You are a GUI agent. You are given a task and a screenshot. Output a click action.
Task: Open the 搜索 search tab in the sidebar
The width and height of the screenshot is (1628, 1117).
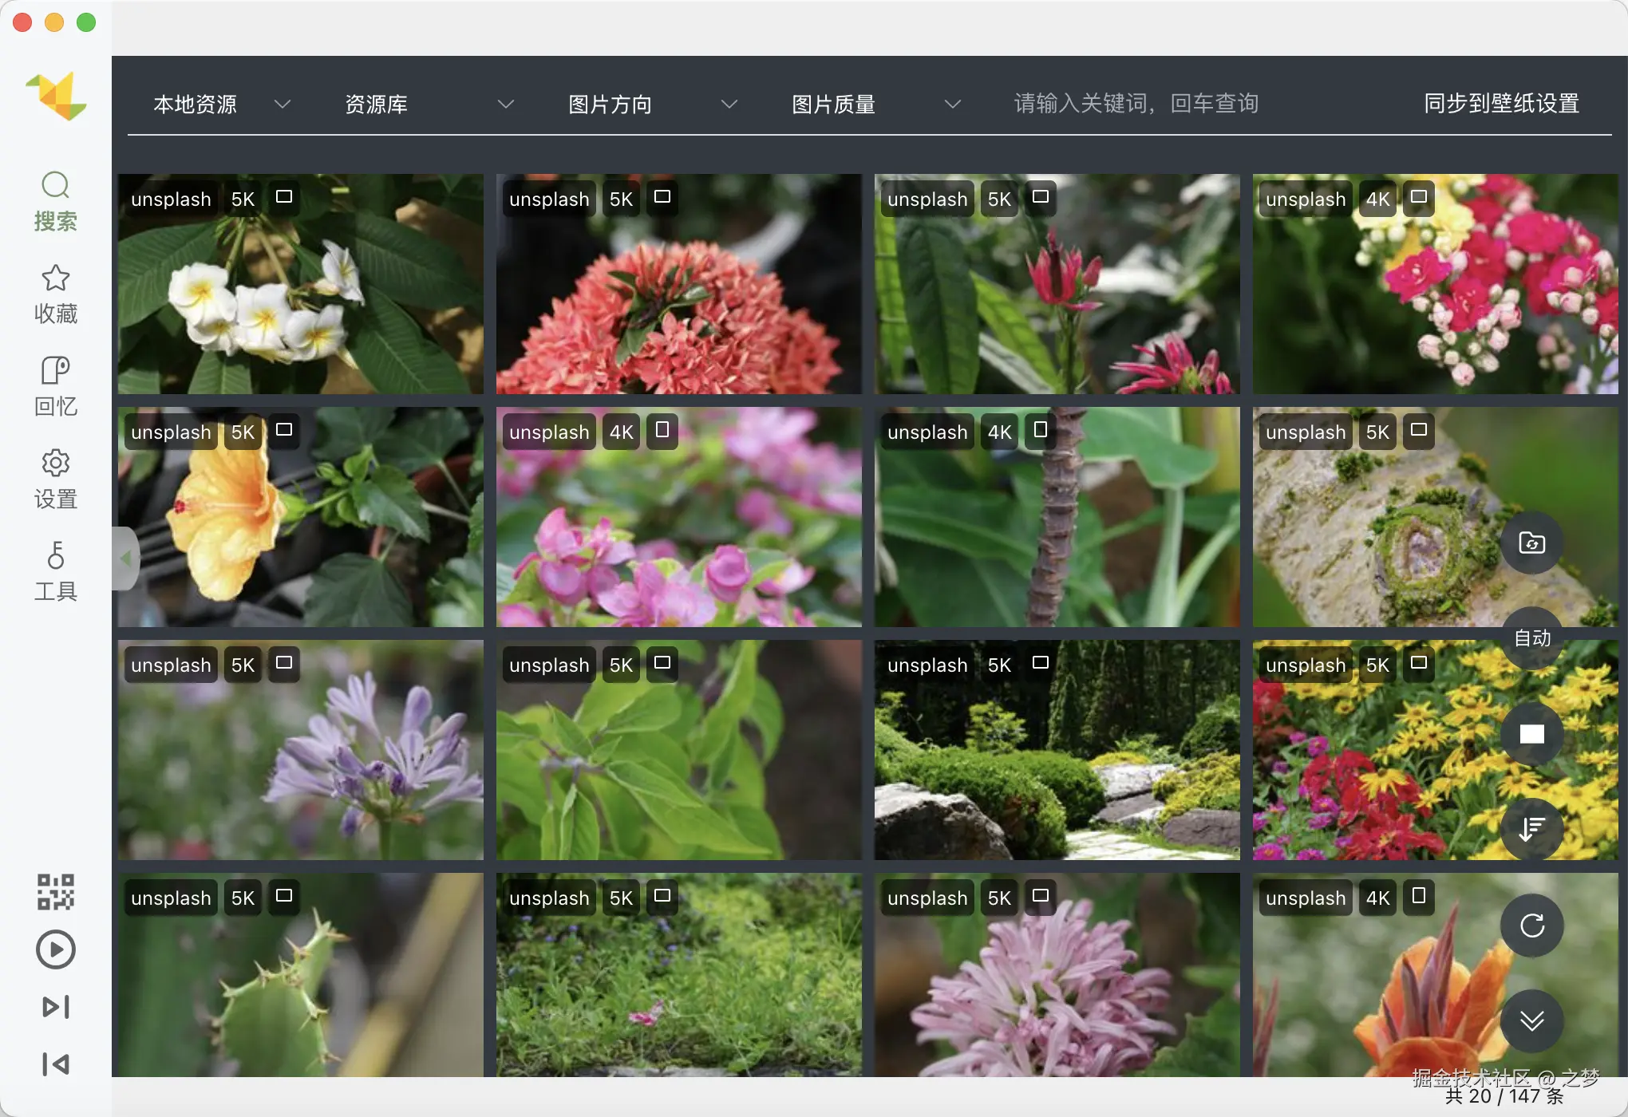coord(55,201)
